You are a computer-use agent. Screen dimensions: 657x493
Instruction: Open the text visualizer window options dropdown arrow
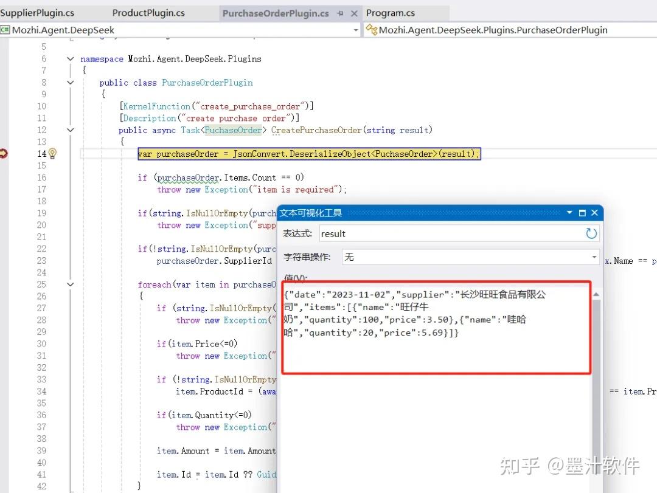click(x=569, y=213)
